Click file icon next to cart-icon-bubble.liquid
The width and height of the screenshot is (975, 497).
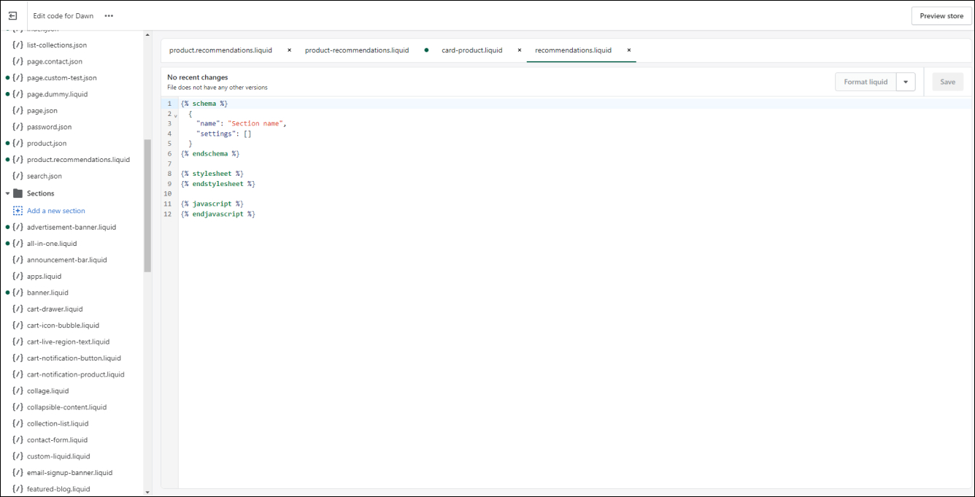[x=18, y=325]
